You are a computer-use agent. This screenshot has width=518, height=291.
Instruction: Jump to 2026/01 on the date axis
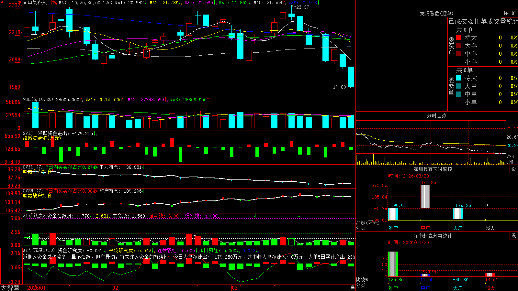point(37,288)
